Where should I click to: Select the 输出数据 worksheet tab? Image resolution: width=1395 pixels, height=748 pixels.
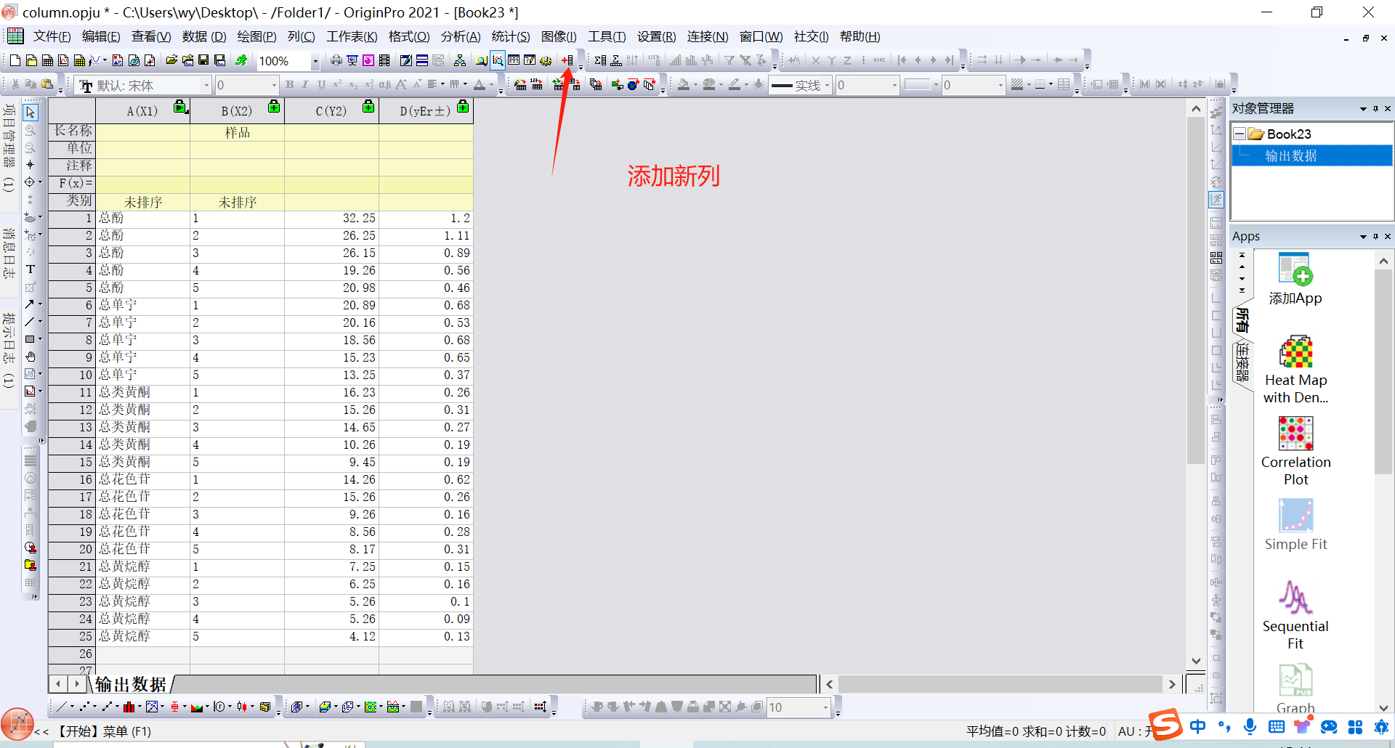pos(131,684)
